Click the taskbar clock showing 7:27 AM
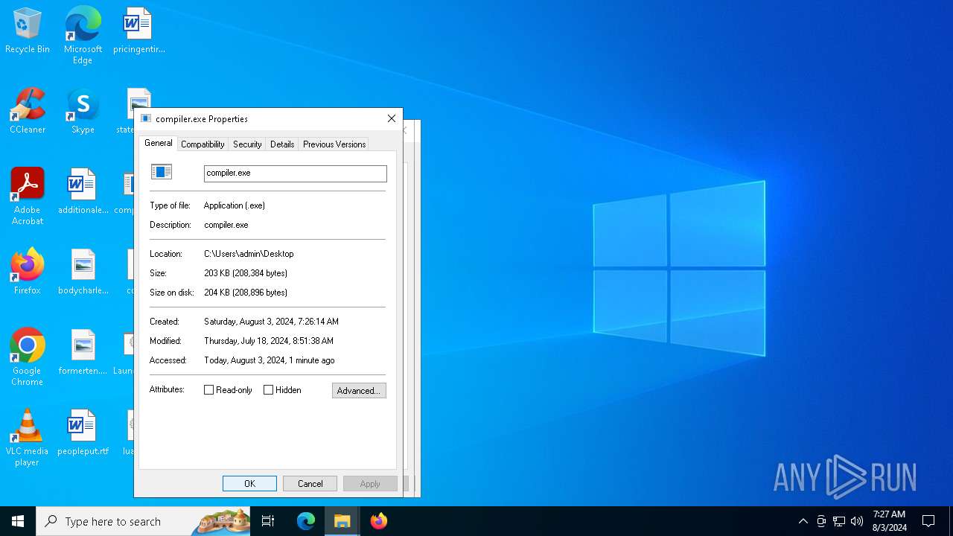 pos(889,521)
